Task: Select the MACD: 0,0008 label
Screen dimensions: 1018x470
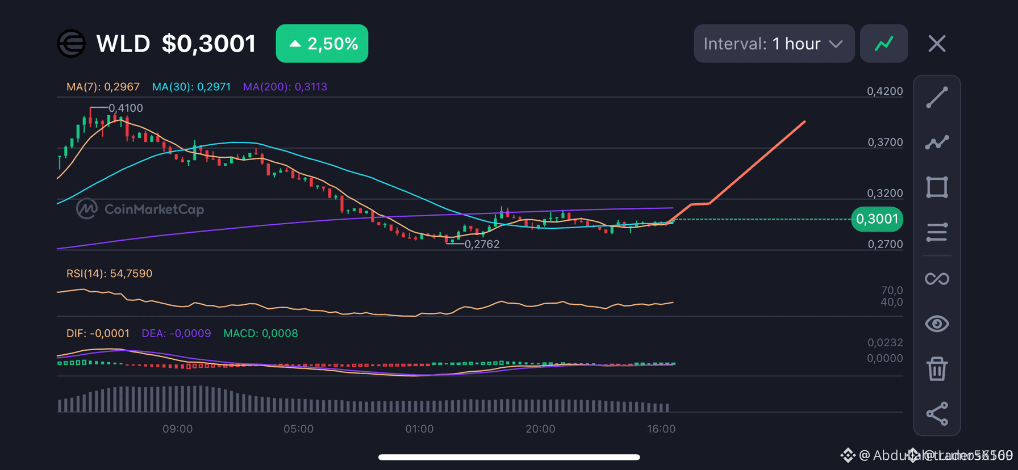Action: tap(261, 333)
